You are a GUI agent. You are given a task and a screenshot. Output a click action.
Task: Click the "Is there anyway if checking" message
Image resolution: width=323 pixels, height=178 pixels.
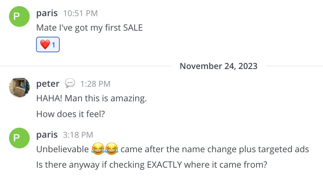click(x=152, y=164)
